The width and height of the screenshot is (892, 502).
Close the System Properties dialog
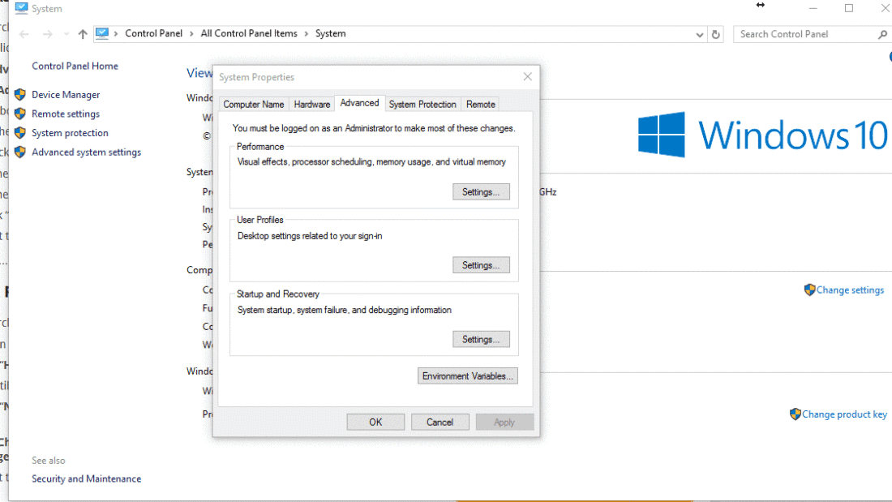pos(527,77)
